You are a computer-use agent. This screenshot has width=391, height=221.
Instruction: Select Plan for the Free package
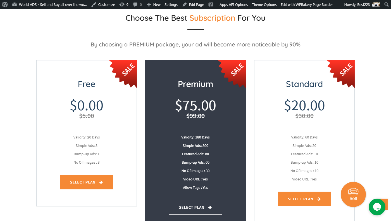tap(86, 182)
